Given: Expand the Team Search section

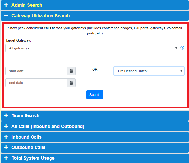Looking at the screenshot, I should [95, 115].
